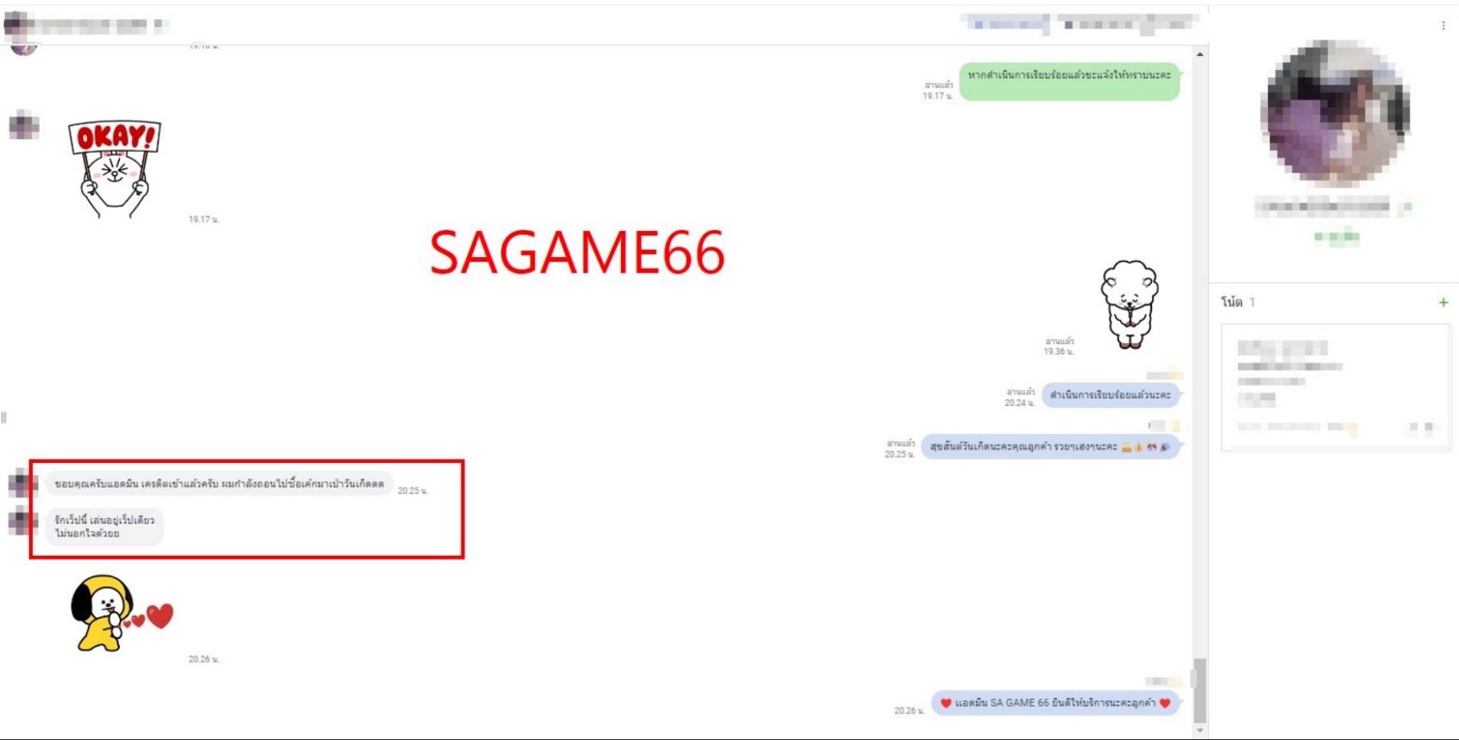Click sender avatar beside OKAY sticker
Viewport: 1459px width, 740px height.
tap(24, 125)
